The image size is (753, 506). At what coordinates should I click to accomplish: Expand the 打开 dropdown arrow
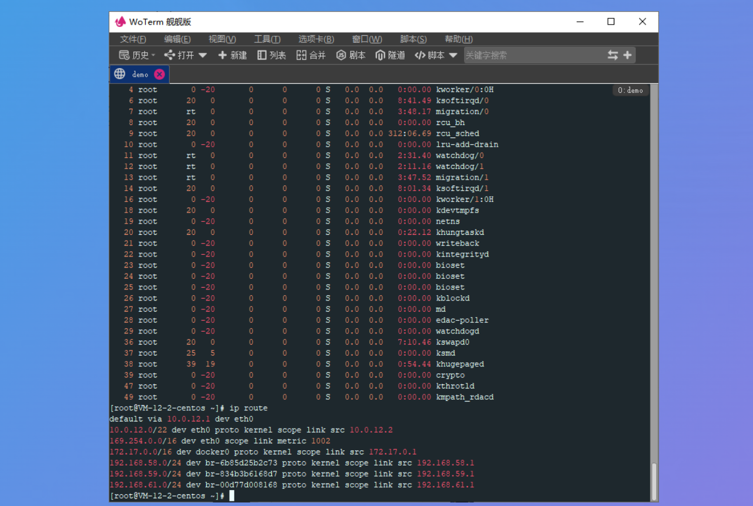click(x=203, y=55)
